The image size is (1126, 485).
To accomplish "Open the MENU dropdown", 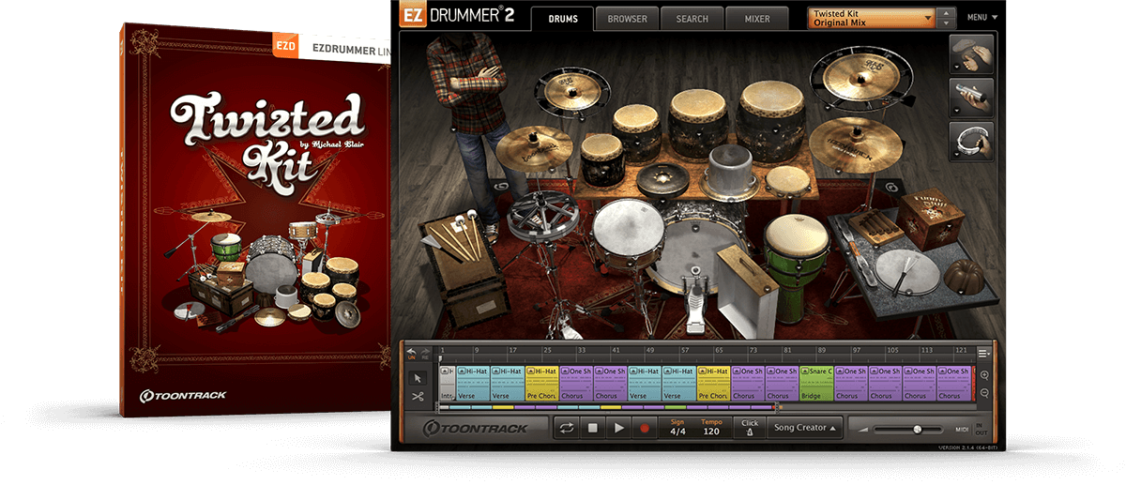I will click(981, 18).
